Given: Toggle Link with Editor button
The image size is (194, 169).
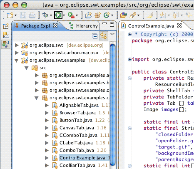Looking at the screenshot, I should tap(104, 36).
